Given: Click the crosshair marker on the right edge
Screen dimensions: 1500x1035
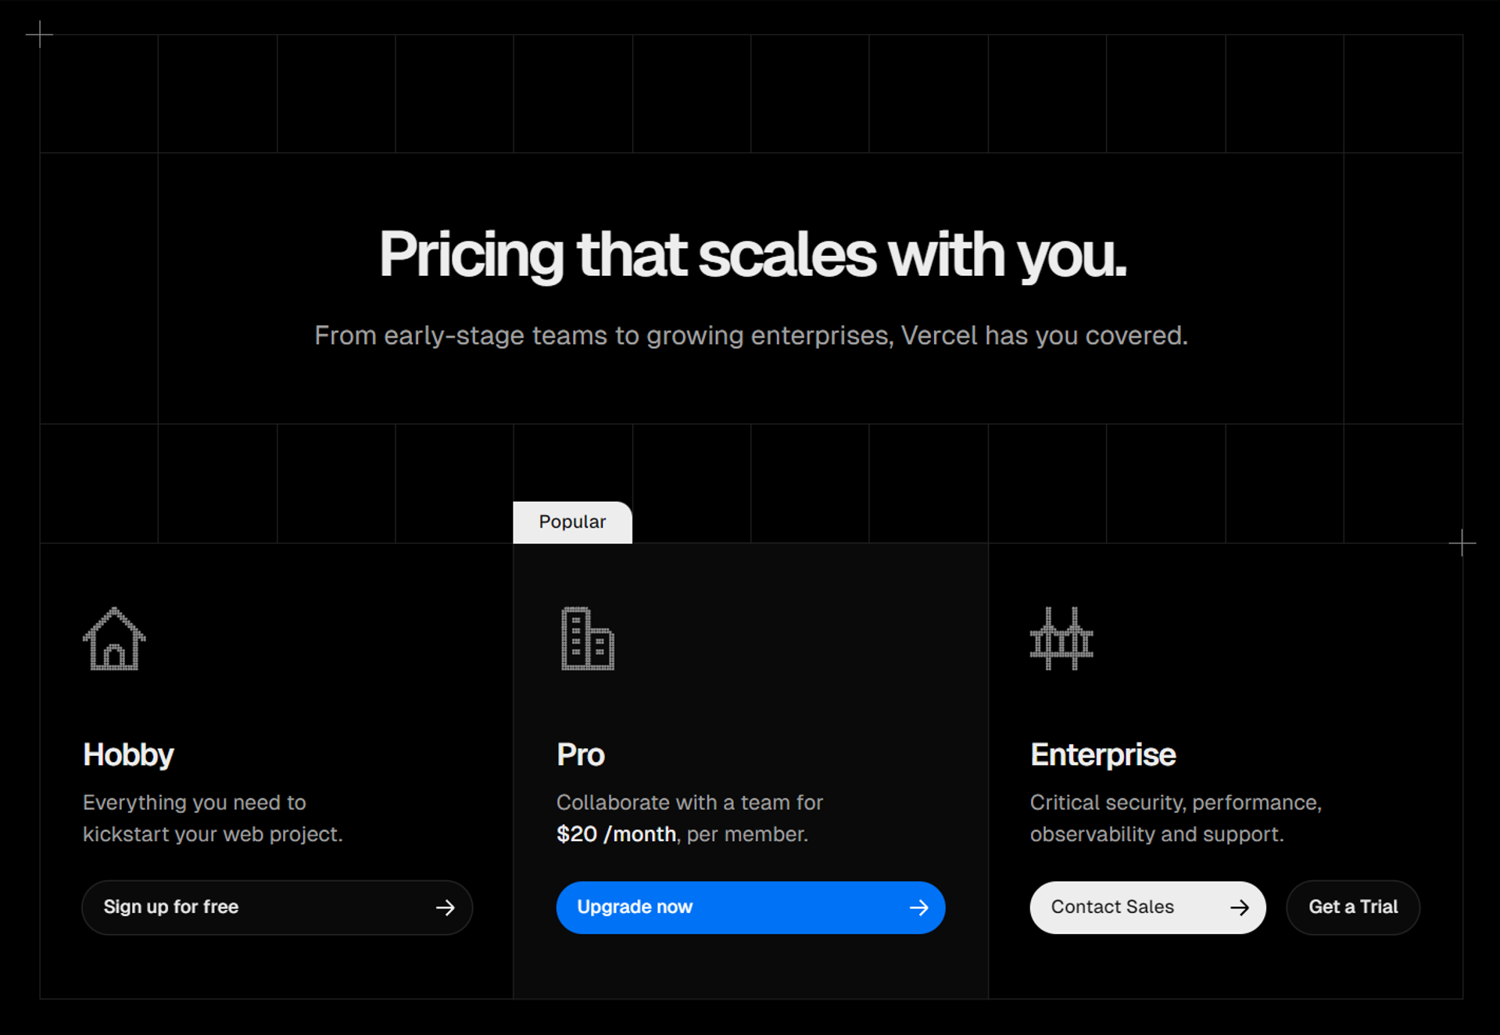Looking at the screenshot, I should click(1462, 545).
